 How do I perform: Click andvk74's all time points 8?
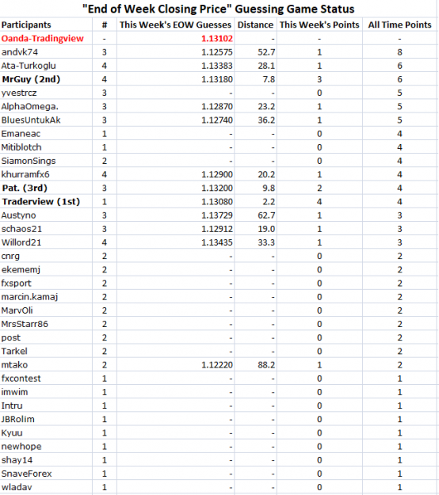click(399, 52)
